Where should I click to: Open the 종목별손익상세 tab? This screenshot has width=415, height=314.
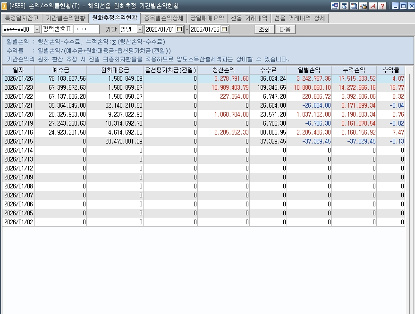(163, 18)
